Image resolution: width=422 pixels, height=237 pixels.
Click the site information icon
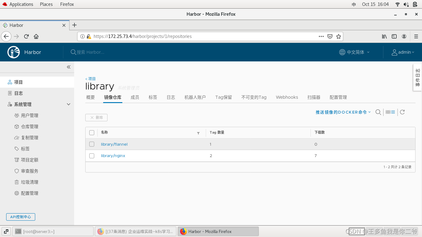pyautogui.click(x=82, y=36)
